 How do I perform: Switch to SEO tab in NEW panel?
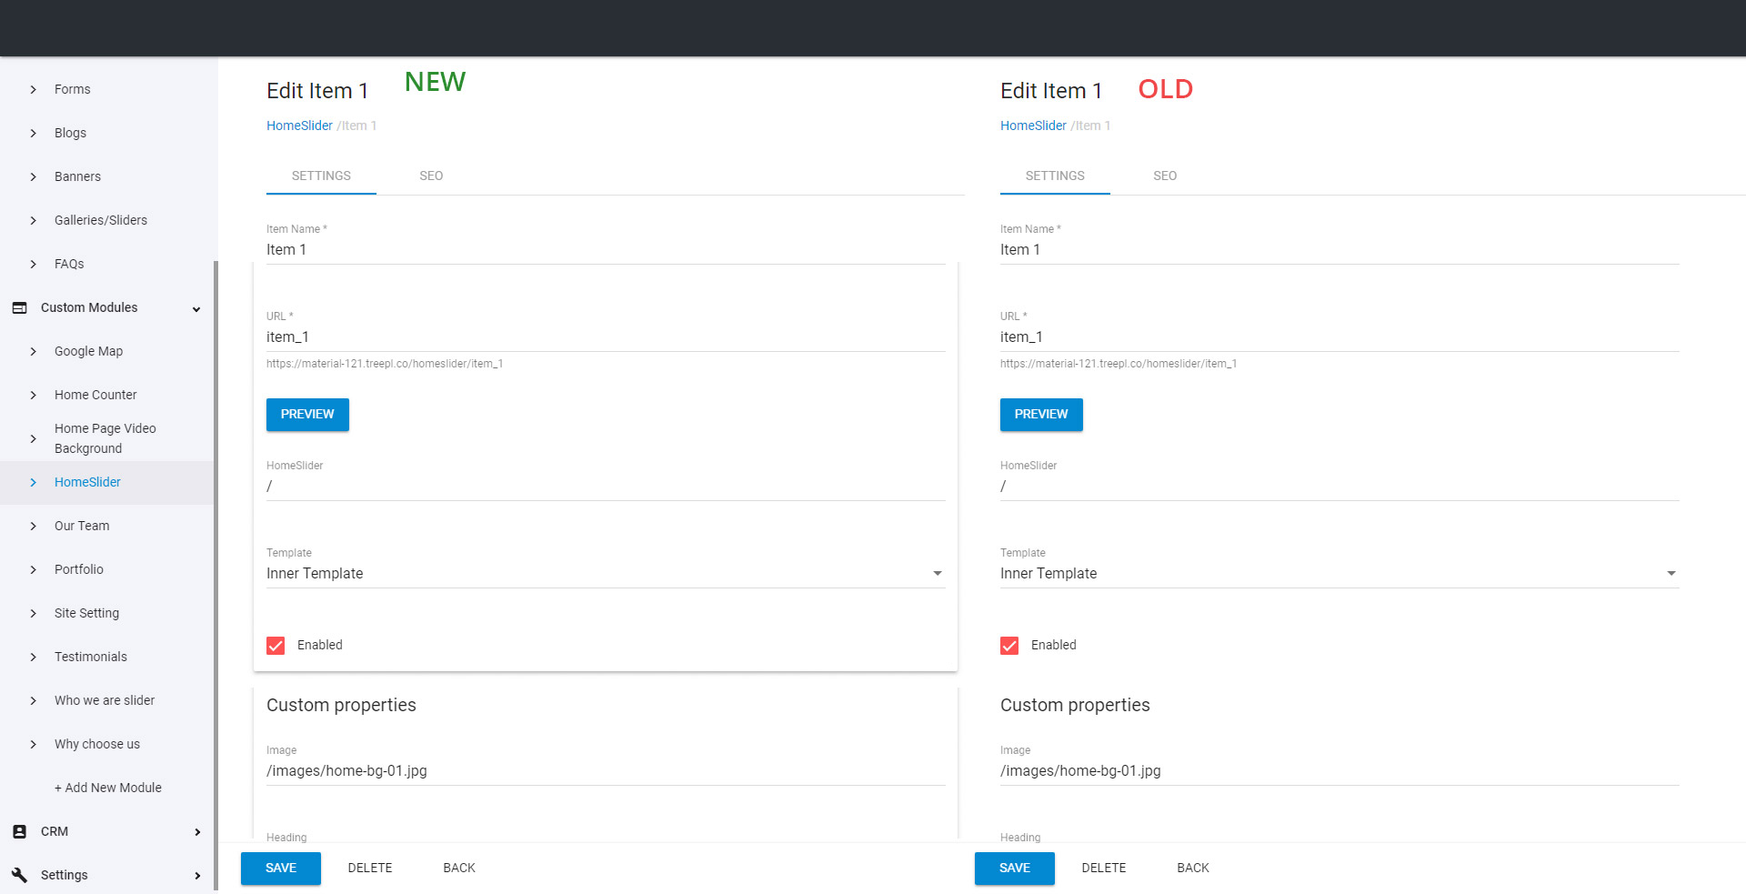coord(431,176)
